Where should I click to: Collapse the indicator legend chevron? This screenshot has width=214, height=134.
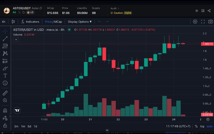16,40
